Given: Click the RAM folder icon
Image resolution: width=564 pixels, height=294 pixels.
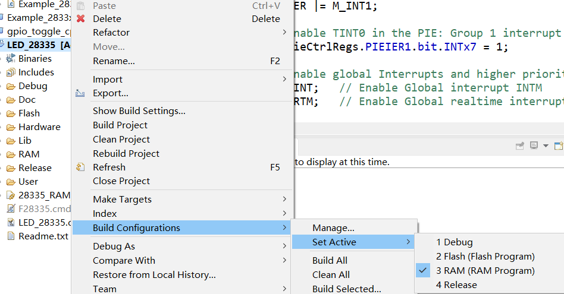Looking at the screenshot, I should 11,154.
